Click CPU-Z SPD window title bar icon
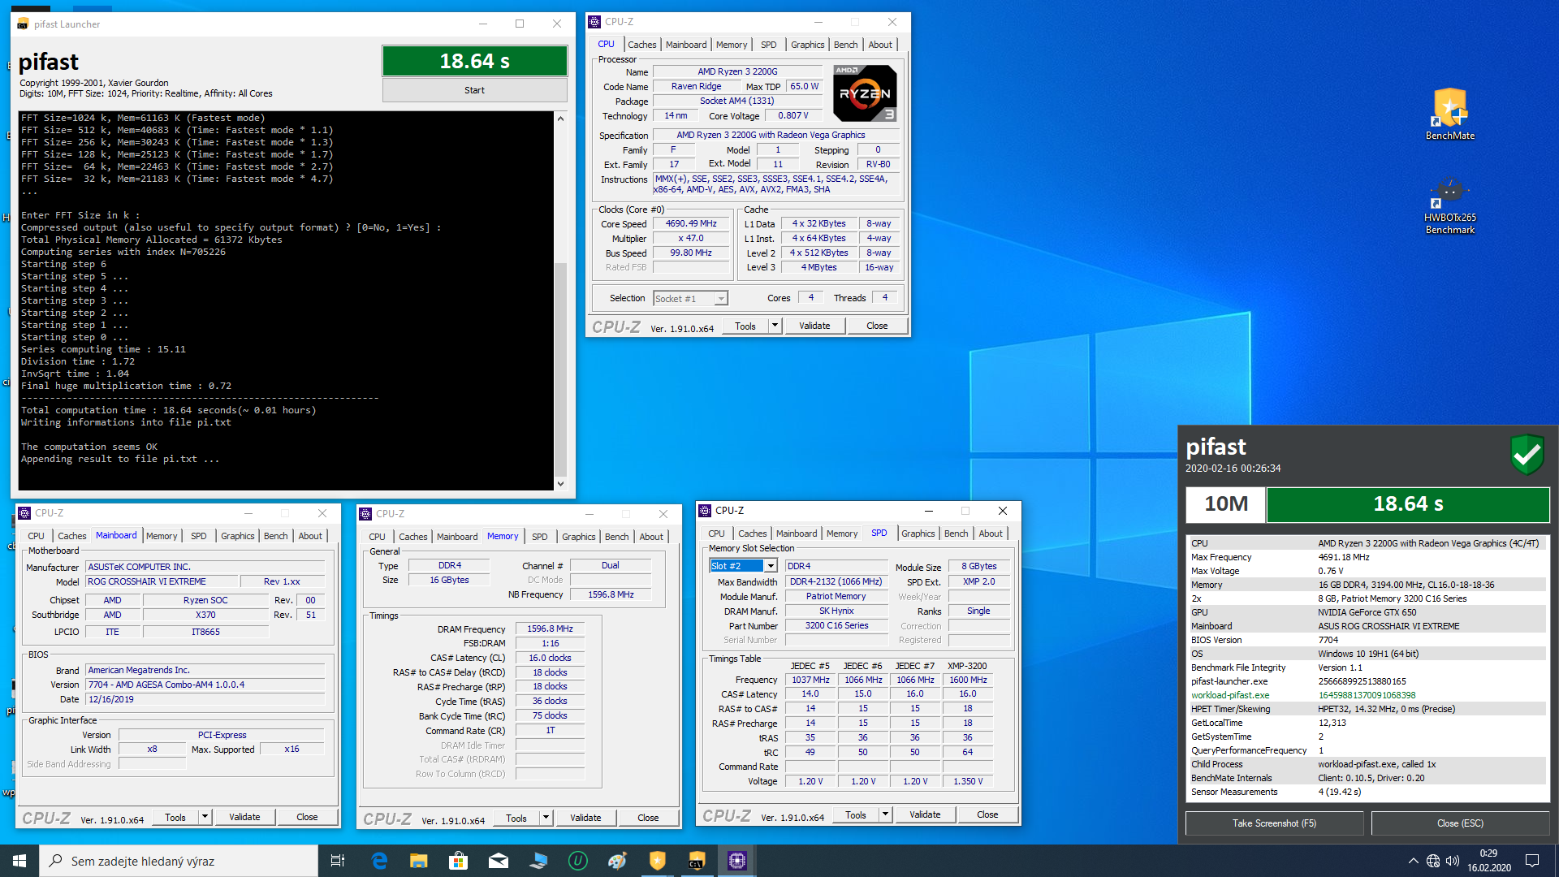 (x=705, y=511)
